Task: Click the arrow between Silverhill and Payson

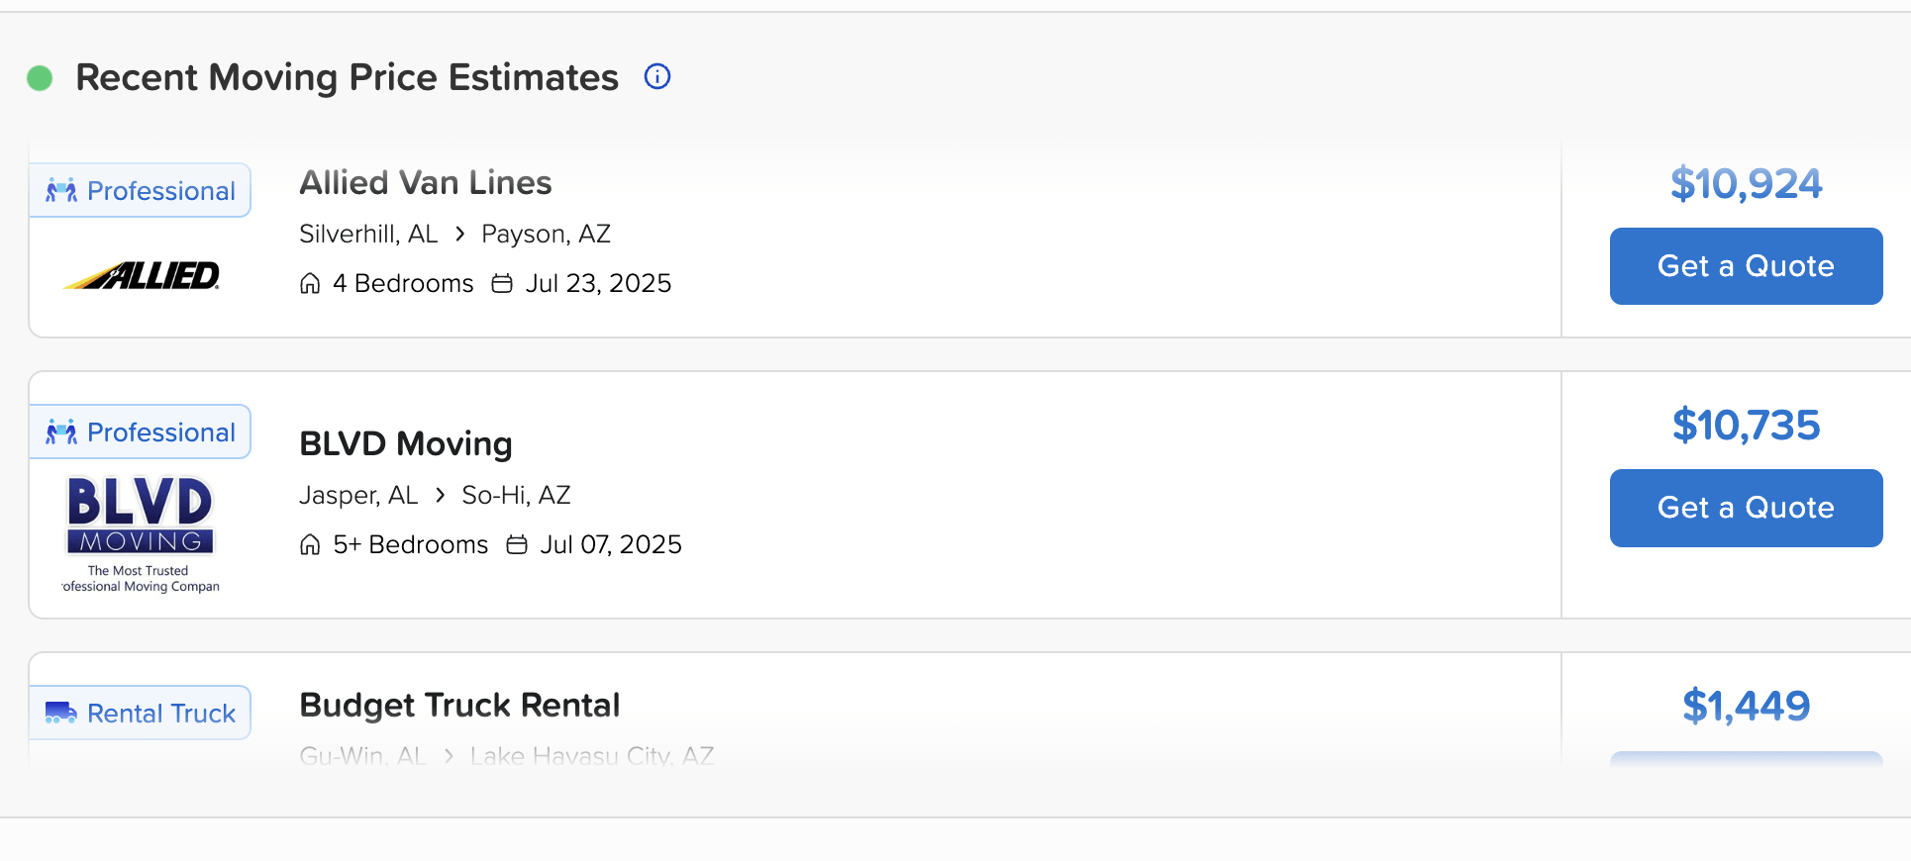Action: [460, 235]
